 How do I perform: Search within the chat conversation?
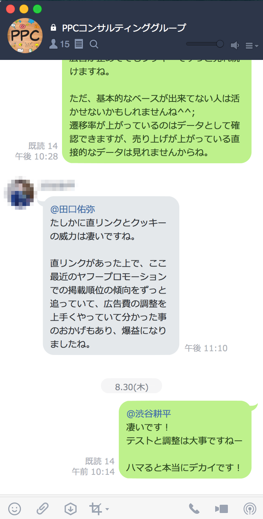coord(94,45)
